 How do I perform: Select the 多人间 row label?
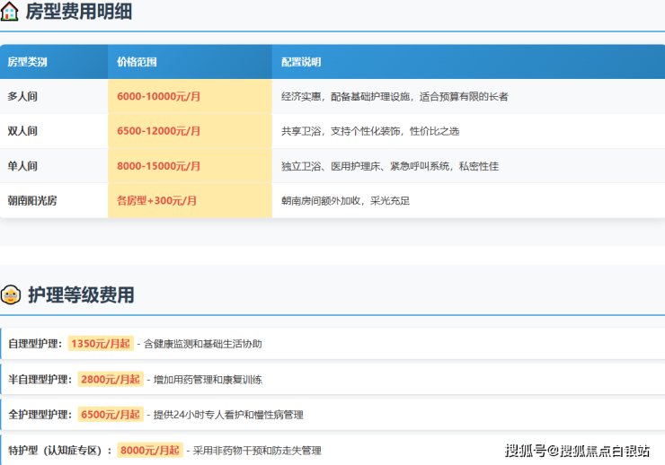click(22, 96)
